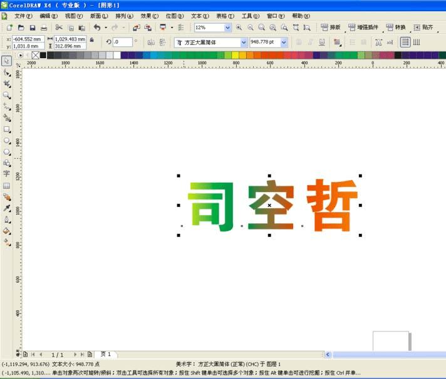The width and height of the screenshot is (446, 379).
Task: Pick the black color swatch
Action: point(43,55)
